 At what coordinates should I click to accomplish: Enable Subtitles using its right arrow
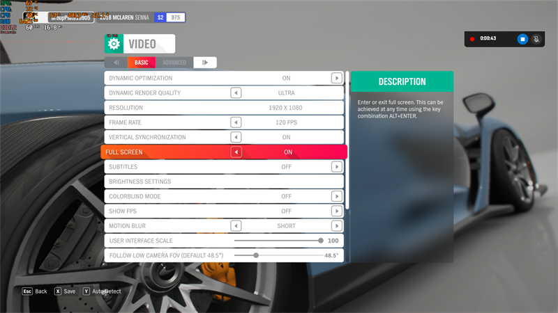point(337,167)
